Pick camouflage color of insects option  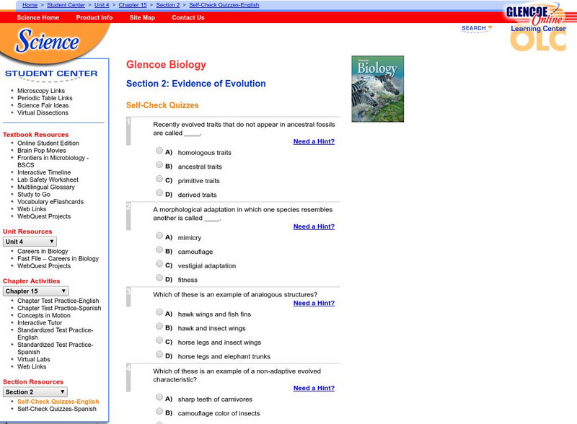[159, 411]
